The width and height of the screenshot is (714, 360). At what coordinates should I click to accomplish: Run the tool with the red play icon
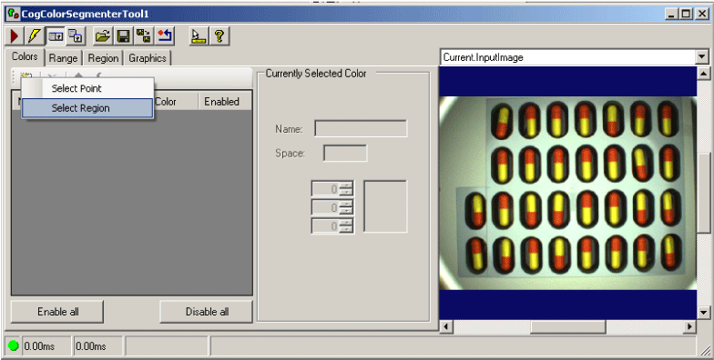tap(15, 36)
